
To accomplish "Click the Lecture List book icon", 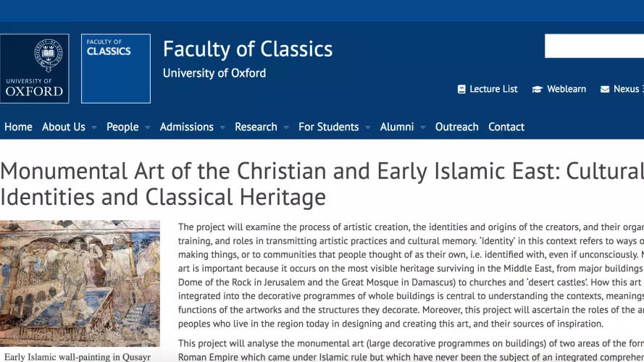I will pos(461,89).
